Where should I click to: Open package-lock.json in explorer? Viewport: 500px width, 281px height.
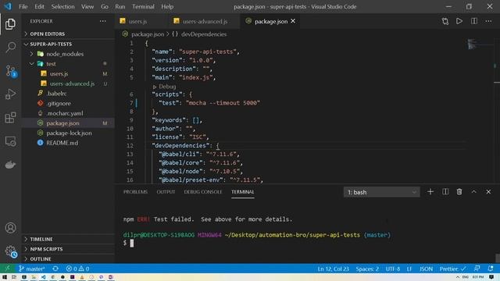click(69, 133)
